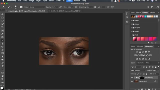Collapse the Reds gradient folder
This screenshot has height=90, width=160.
pyautogui.click(x=131, y=35)
